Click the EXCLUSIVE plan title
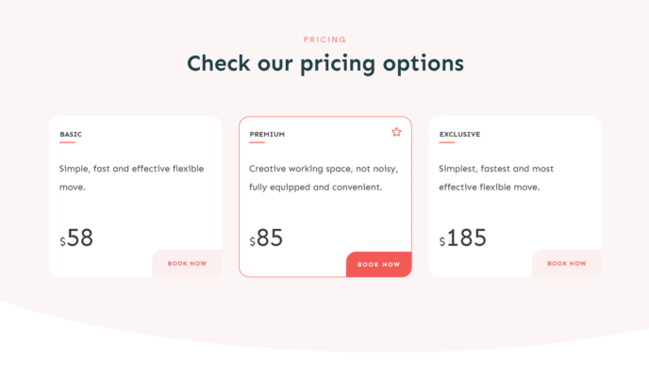 [459, 135]
